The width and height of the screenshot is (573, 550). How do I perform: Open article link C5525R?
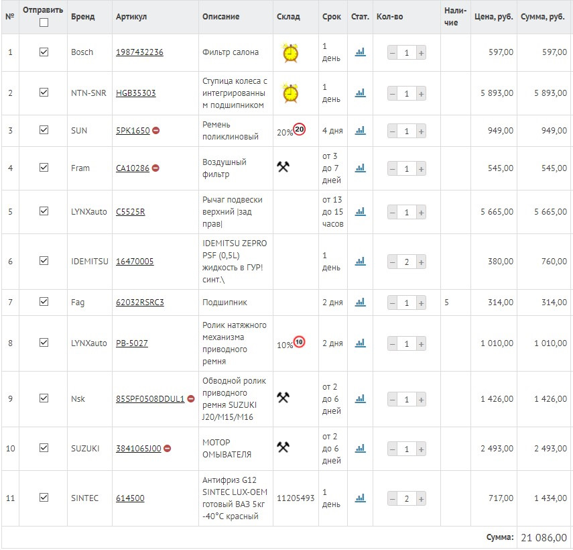131,212
